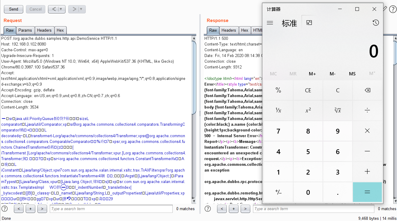Open calculator history panel
This screenshot has height=221, width=397.
376,23
